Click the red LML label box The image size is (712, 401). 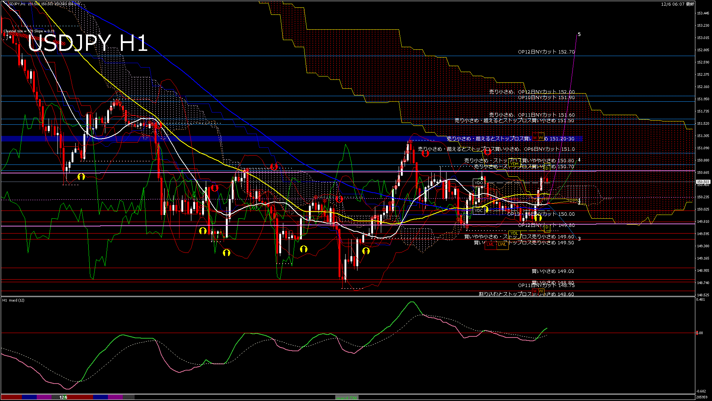[x=491, y=244]
